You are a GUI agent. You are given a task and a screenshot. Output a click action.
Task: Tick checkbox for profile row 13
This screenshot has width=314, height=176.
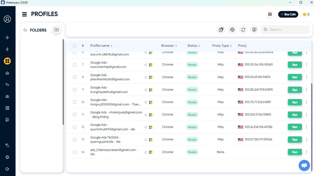point(75,139)
